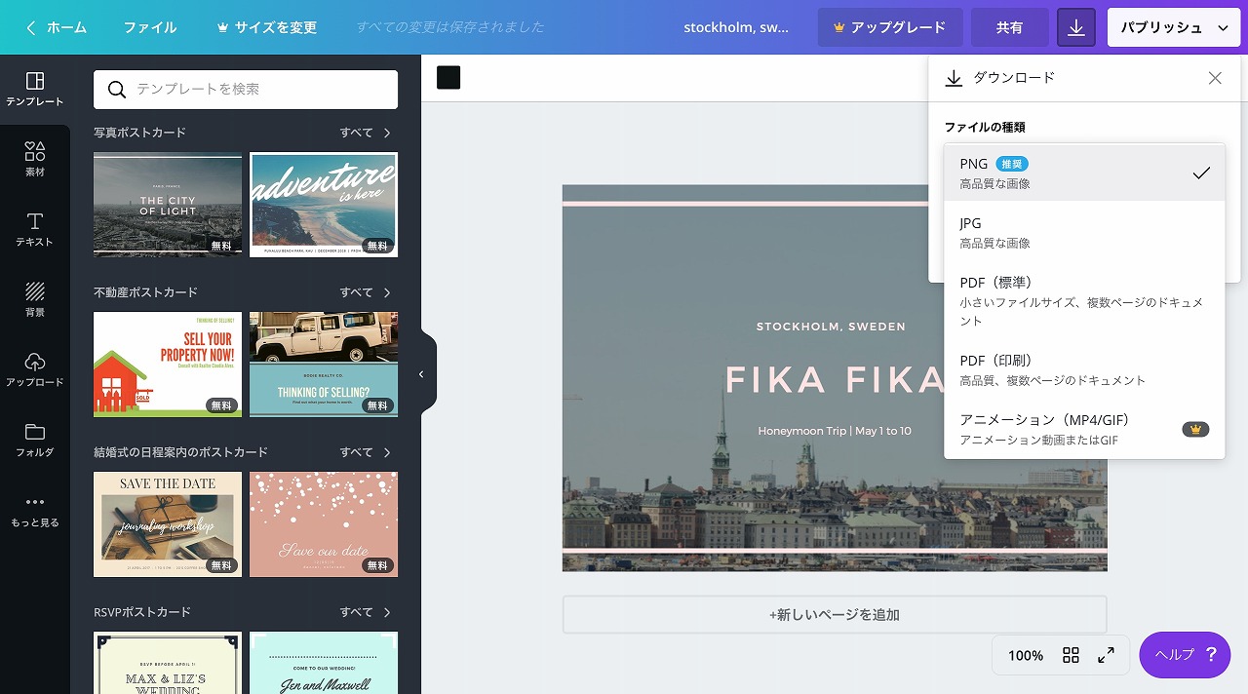Click the 推奨 badge next to PNG
This screenshot has height=694, width=1248.
tap(1012, 164)
